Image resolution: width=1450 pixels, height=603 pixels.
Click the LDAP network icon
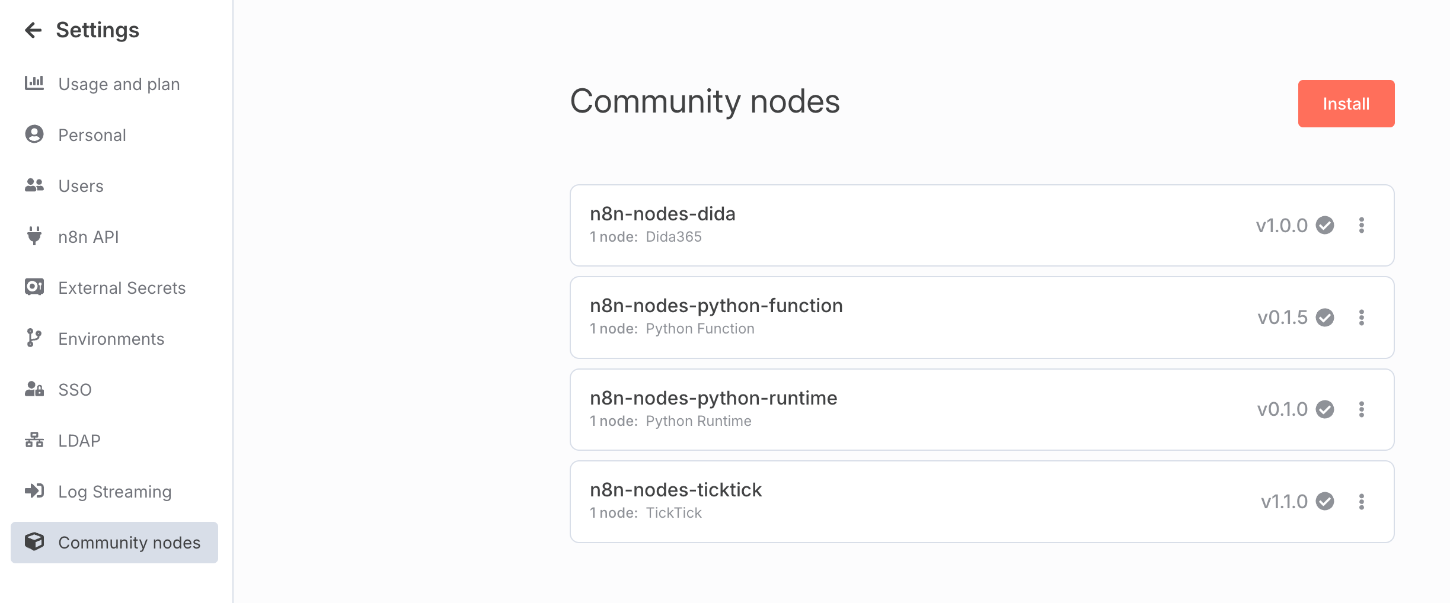pos(34,440)
